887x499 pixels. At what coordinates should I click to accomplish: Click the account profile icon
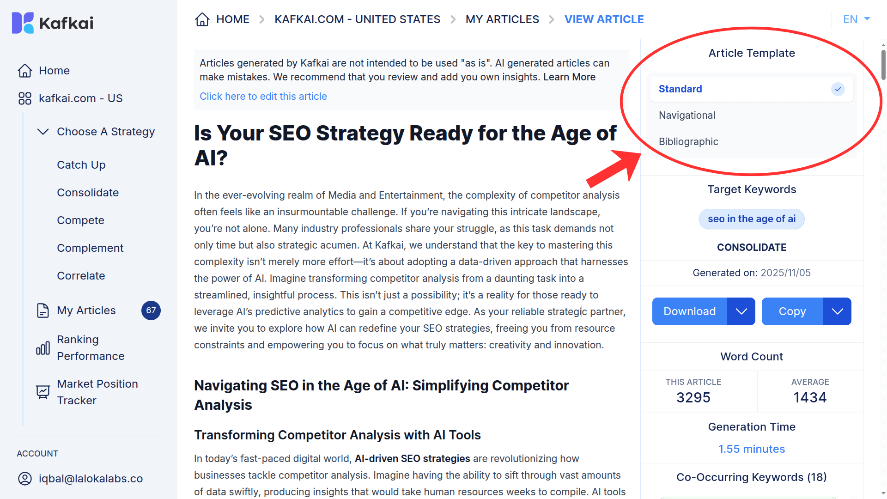(24, 479)
